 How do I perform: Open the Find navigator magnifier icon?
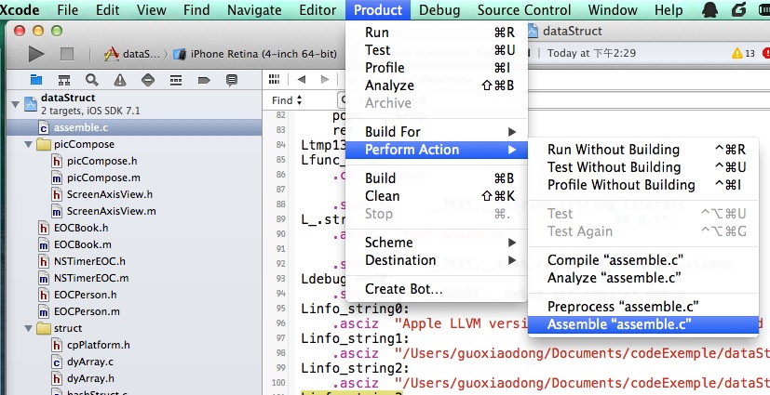point(91,80)
